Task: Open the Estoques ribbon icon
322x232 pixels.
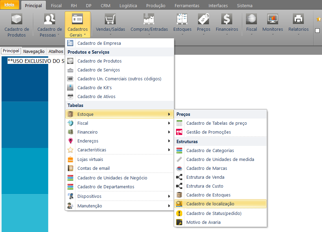Action: [x=182, y=20]
